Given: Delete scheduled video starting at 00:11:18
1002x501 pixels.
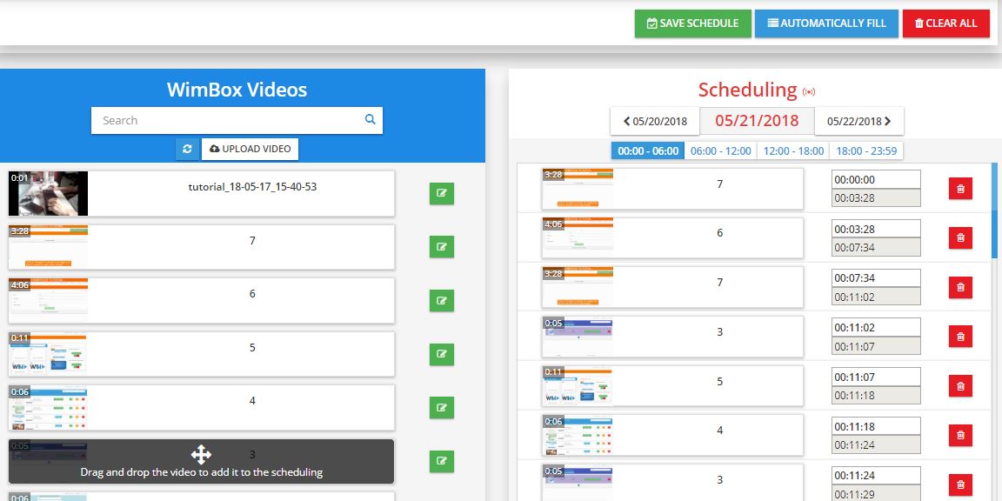Looking at the screenshot, I should [x=960, y=435].
